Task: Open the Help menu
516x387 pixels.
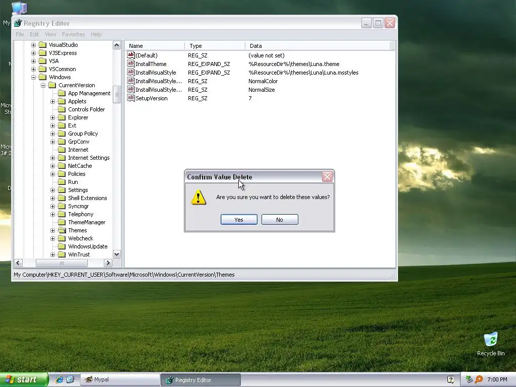Action: click(x=96, y=34)
